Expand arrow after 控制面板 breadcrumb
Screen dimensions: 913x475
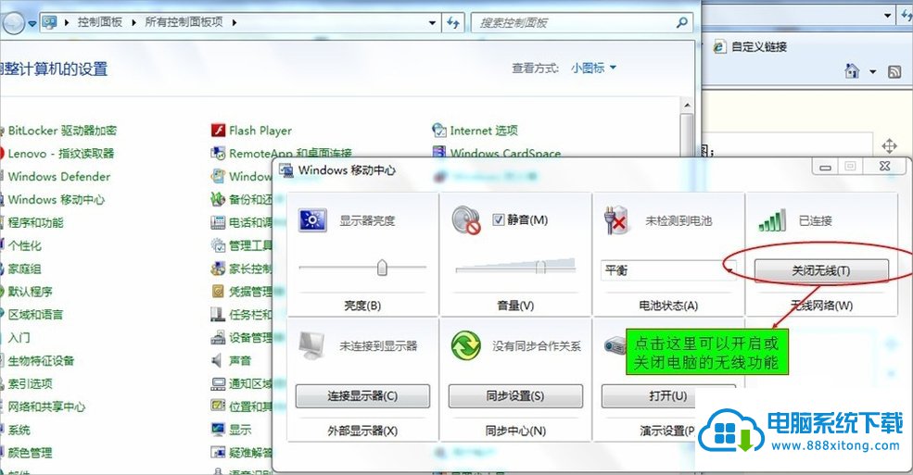133,22
